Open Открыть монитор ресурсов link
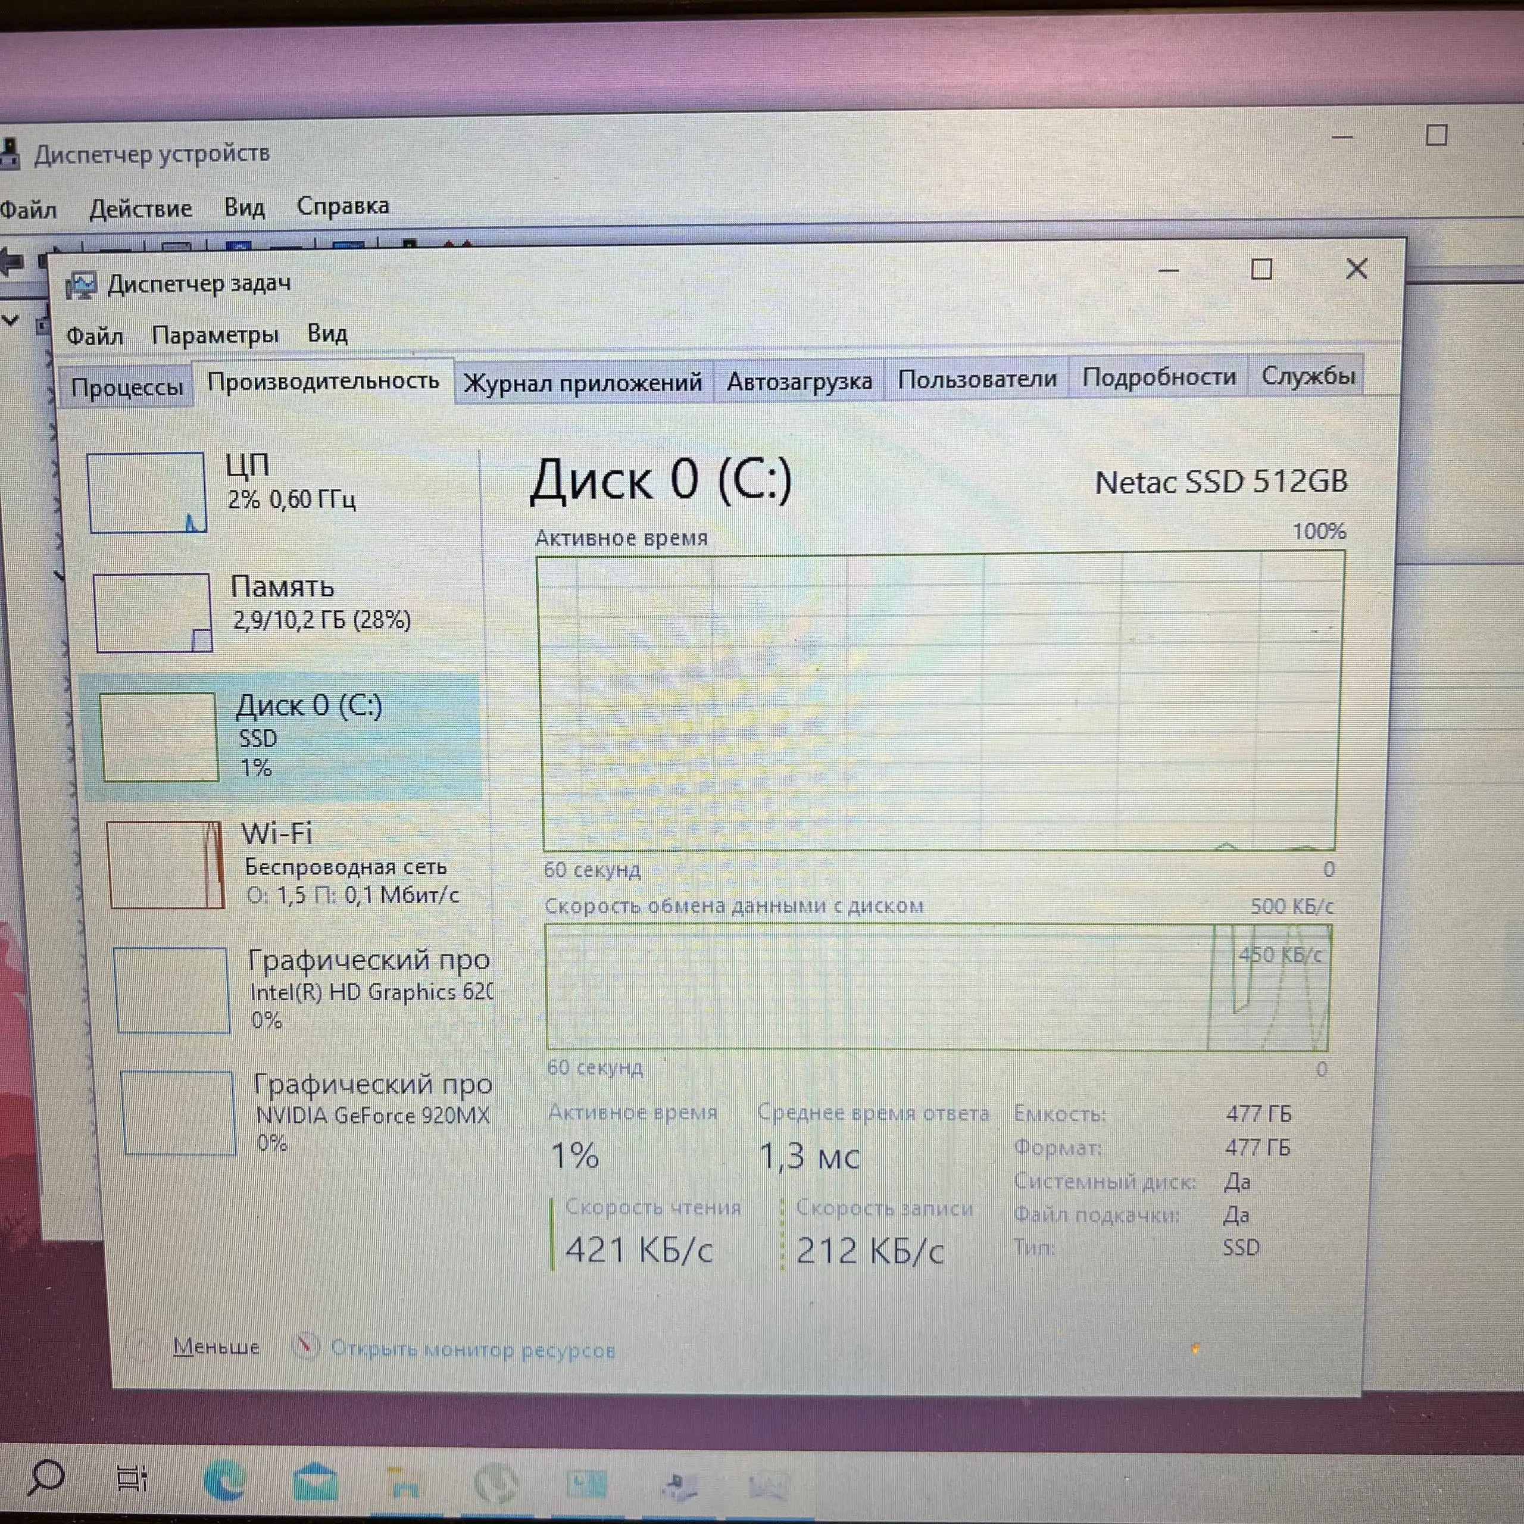This screenshot has width=1524, height=1524. [x=473, y=1349]
